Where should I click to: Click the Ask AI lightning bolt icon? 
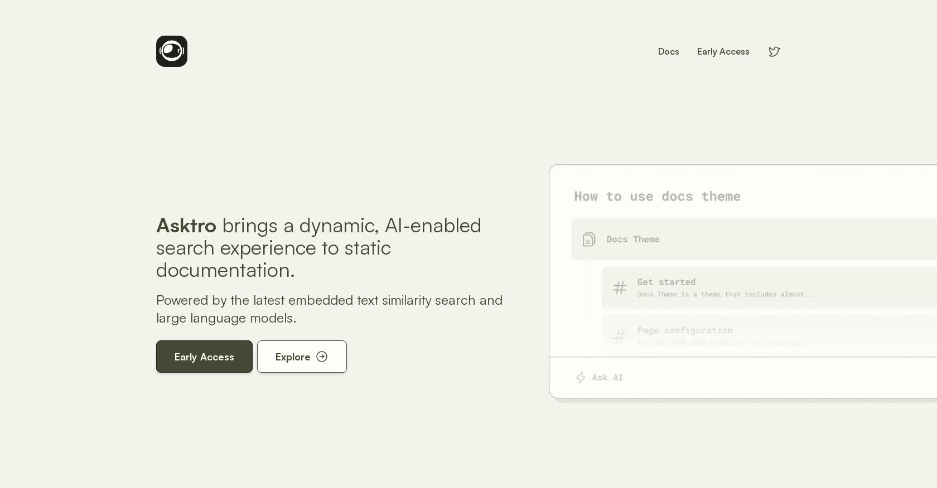(581, 378)
